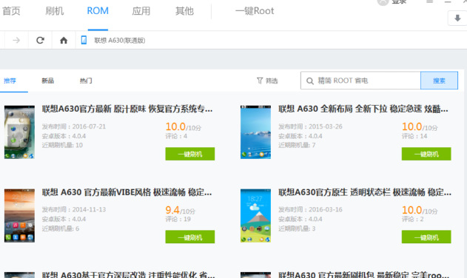467x278 pixels.
Task: Switch to the 首页 tab
Action: tap(11, 11)
